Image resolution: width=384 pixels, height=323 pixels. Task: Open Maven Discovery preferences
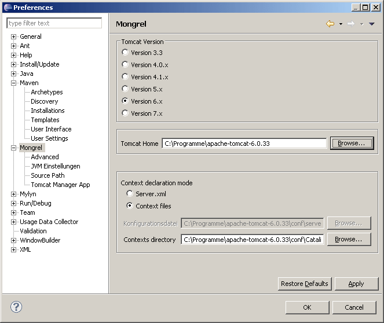pyautogui.click(x=45, y=101)
